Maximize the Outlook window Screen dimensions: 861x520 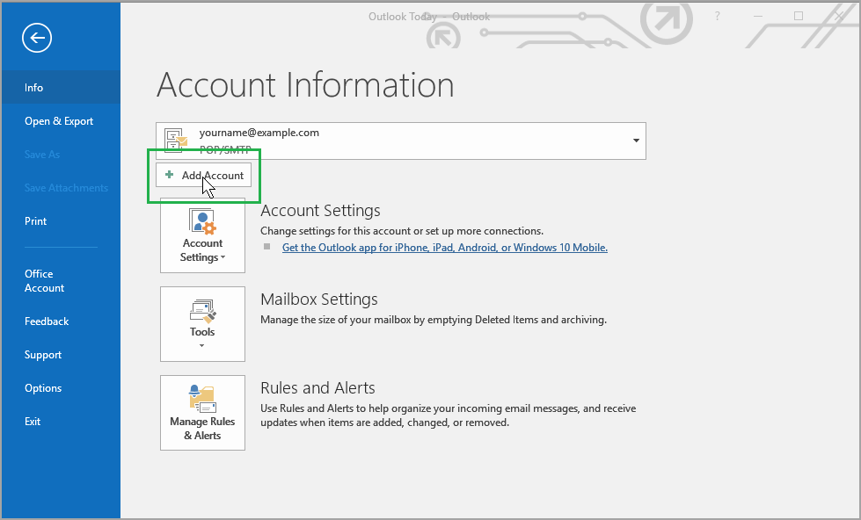pos(799,17)
